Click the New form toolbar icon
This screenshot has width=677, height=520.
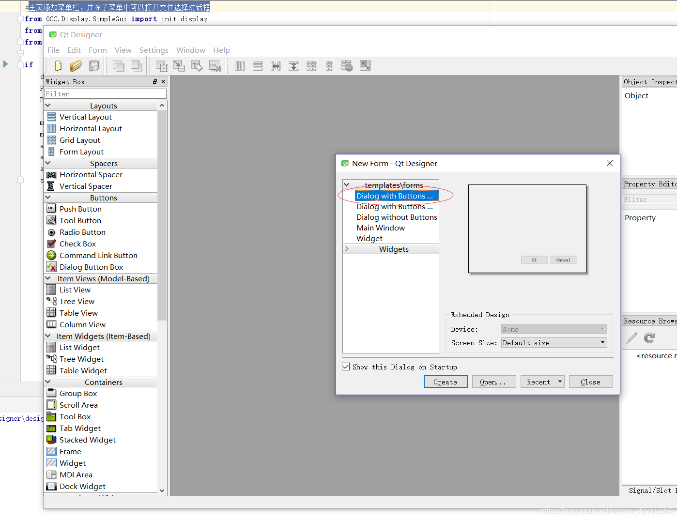(x=58, y=66)
